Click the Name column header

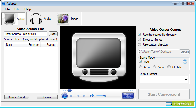click(15, 45)
